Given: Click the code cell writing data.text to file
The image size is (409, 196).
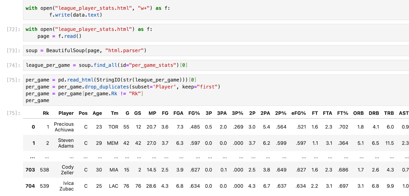Looking at the screenshot, I should (179, 11).
